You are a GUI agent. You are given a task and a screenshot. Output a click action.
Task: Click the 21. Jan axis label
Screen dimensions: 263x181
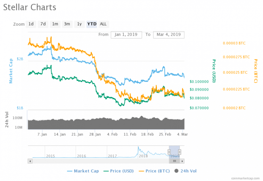(77, 134)
